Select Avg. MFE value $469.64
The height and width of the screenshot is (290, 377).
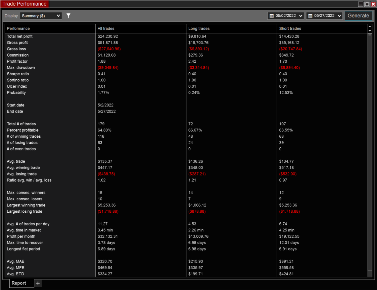[105, 268]
